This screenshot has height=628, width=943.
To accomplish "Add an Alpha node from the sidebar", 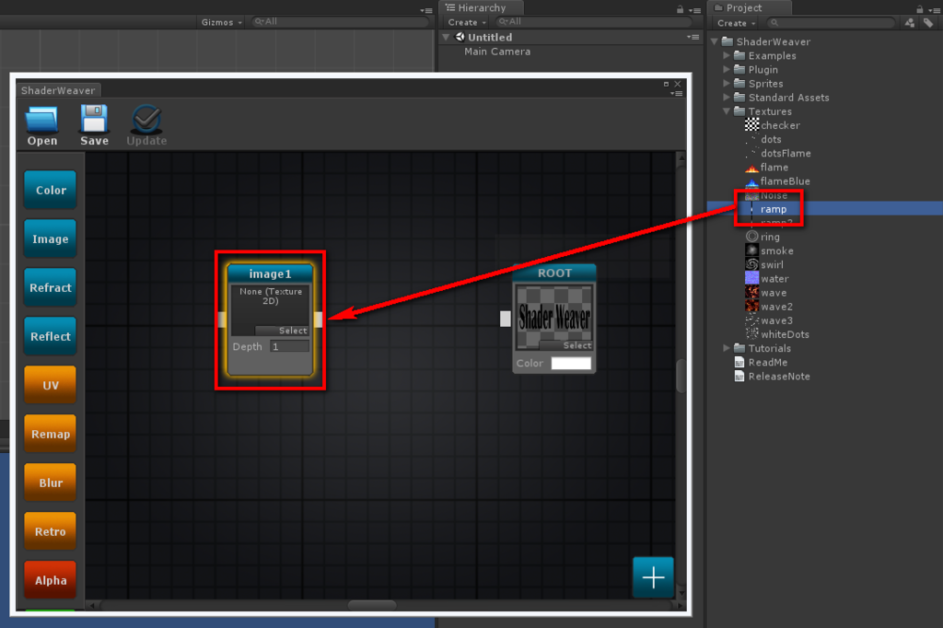I will (51, 580).
